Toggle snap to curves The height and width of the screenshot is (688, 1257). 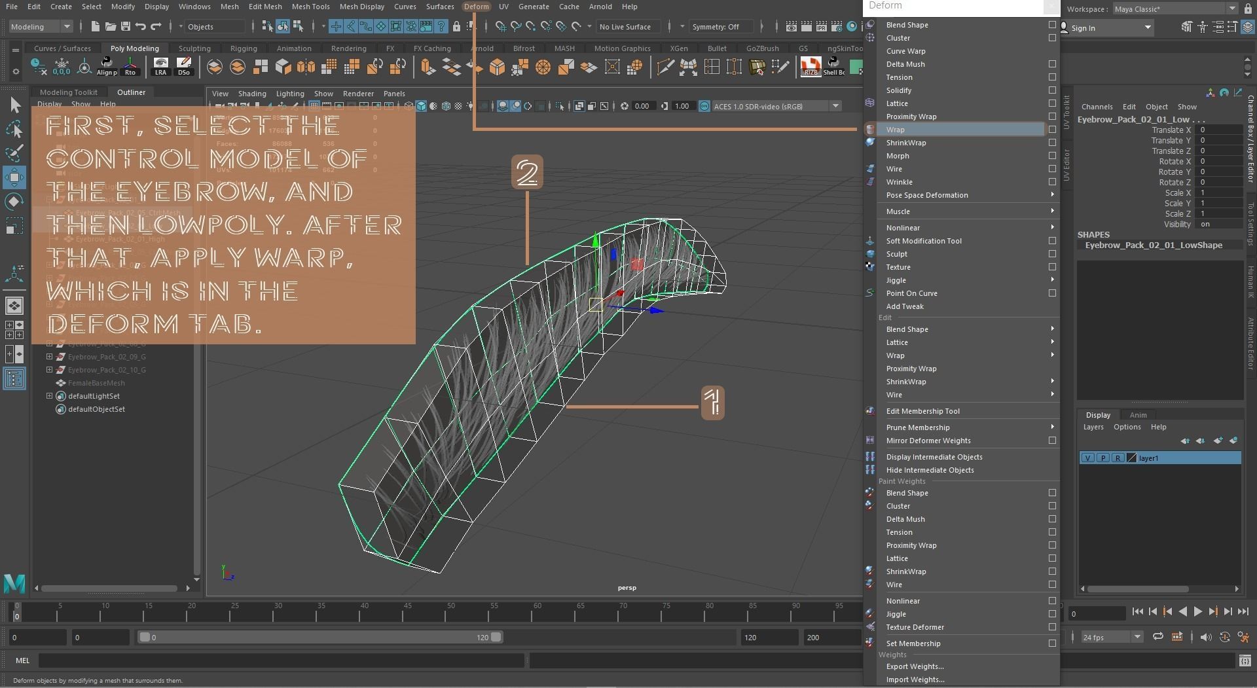pos(516,26)
